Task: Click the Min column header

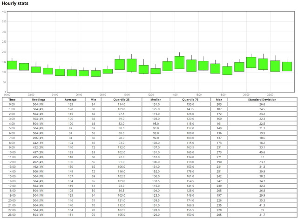Action: 93,100
